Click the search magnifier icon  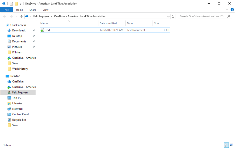click(229, 17)
